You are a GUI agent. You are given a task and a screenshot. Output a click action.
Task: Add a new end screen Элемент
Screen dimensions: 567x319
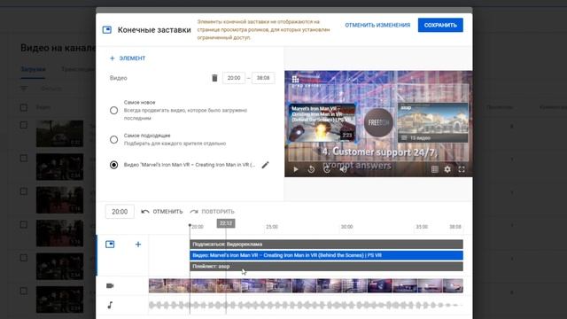point(128,58)
